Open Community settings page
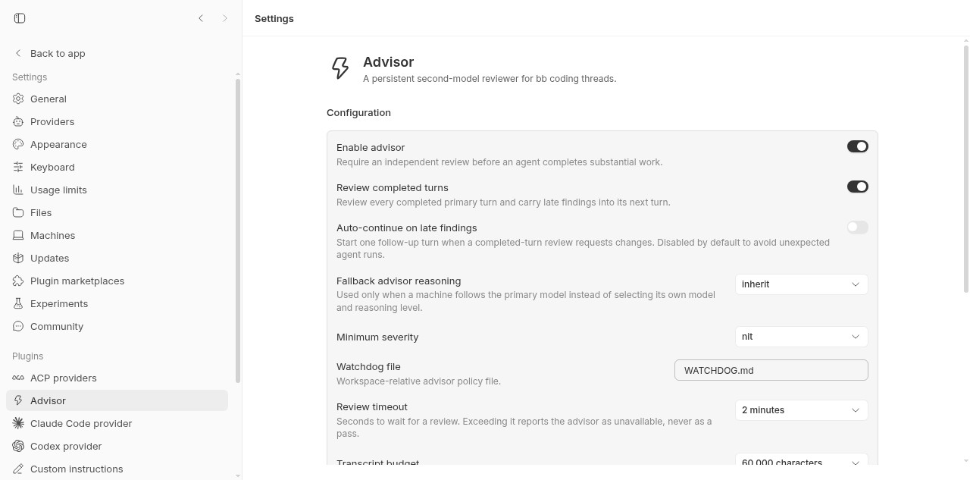Screen dimensions: 970x480 click(x=117, y=326)
